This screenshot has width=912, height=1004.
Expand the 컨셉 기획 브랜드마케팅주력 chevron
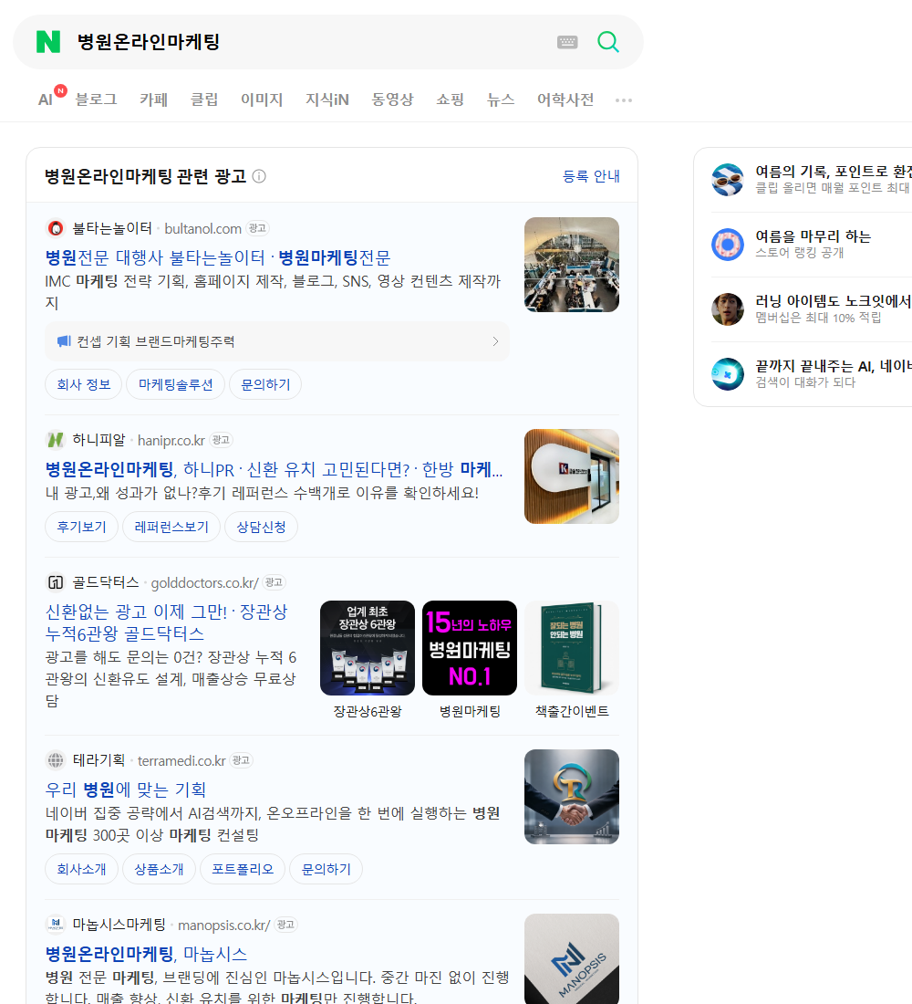tap(495, 341)
